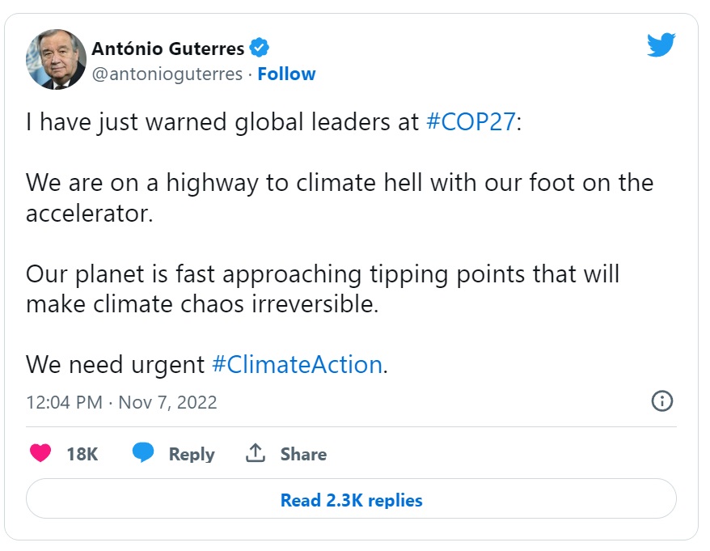Click the Reply text label
This screenshot has width=710, height=551.
click(x=192, y=455)
